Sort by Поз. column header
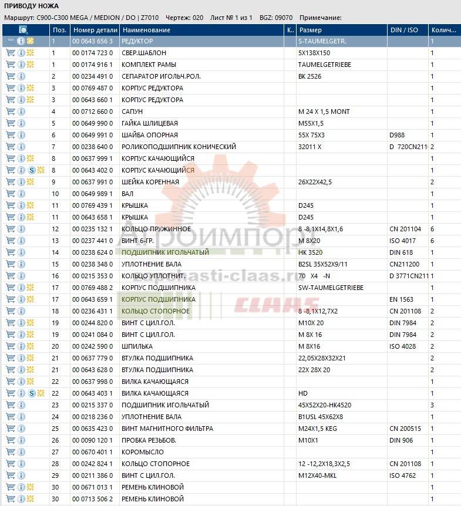Viewport: 461px width, 506px height. [x=60, y=30]
